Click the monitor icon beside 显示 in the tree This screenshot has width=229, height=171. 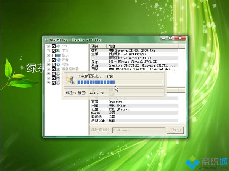click(58, 55)
